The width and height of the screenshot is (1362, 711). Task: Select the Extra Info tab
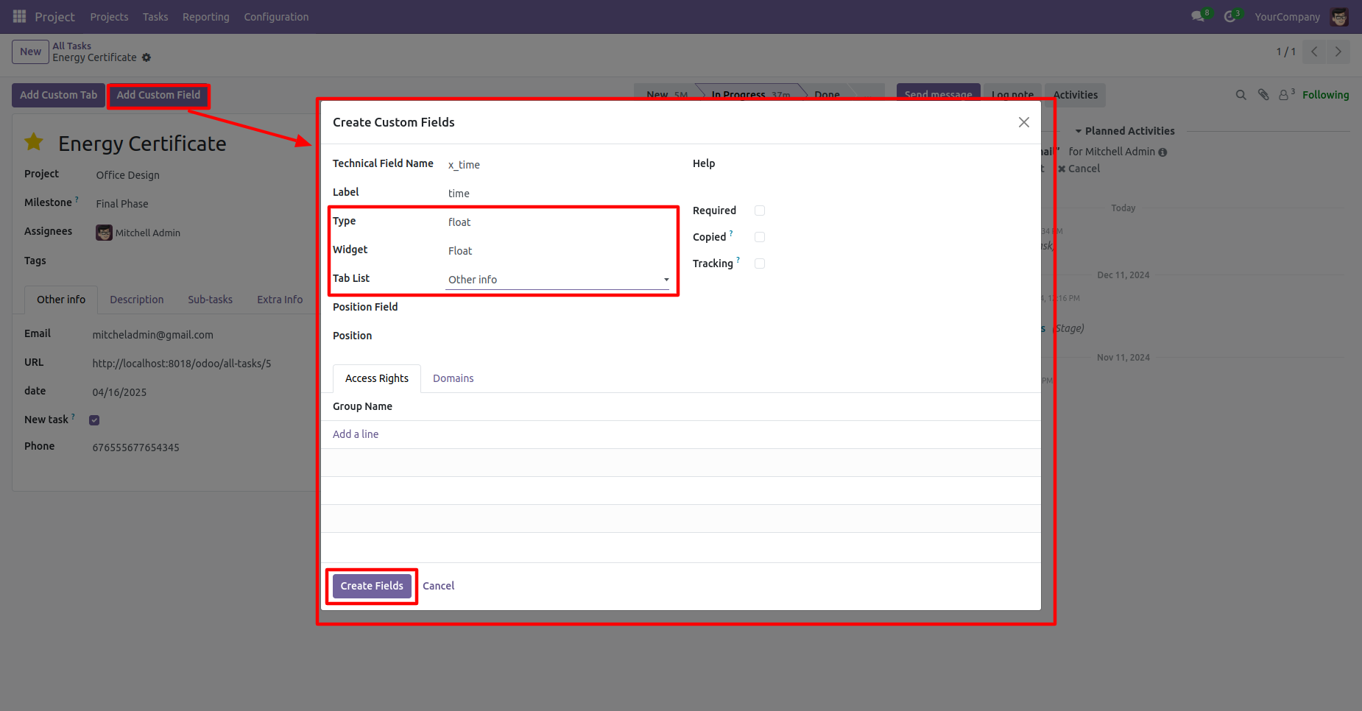(280, 300)
